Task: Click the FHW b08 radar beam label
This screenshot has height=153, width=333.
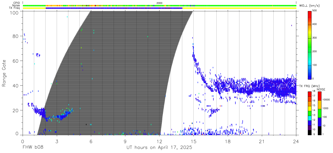Action: 33,148
